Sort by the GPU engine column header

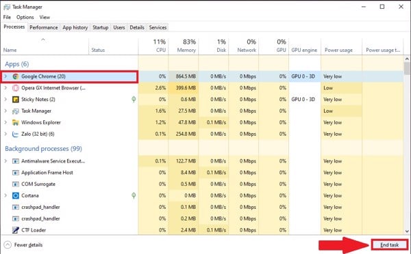click(305, 46)
